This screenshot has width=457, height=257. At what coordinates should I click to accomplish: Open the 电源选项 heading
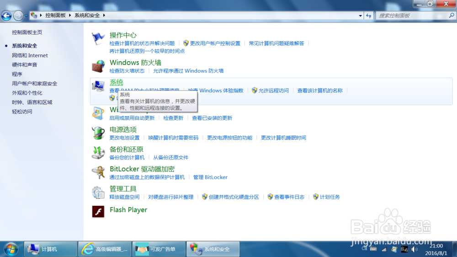click(123, 129)
